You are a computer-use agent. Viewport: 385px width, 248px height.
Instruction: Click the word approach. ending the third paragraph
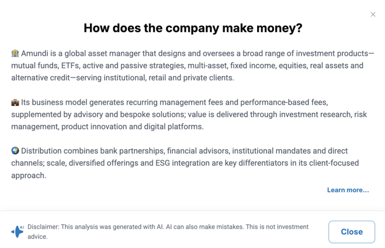pyautogui.click(x=29, y=176)
